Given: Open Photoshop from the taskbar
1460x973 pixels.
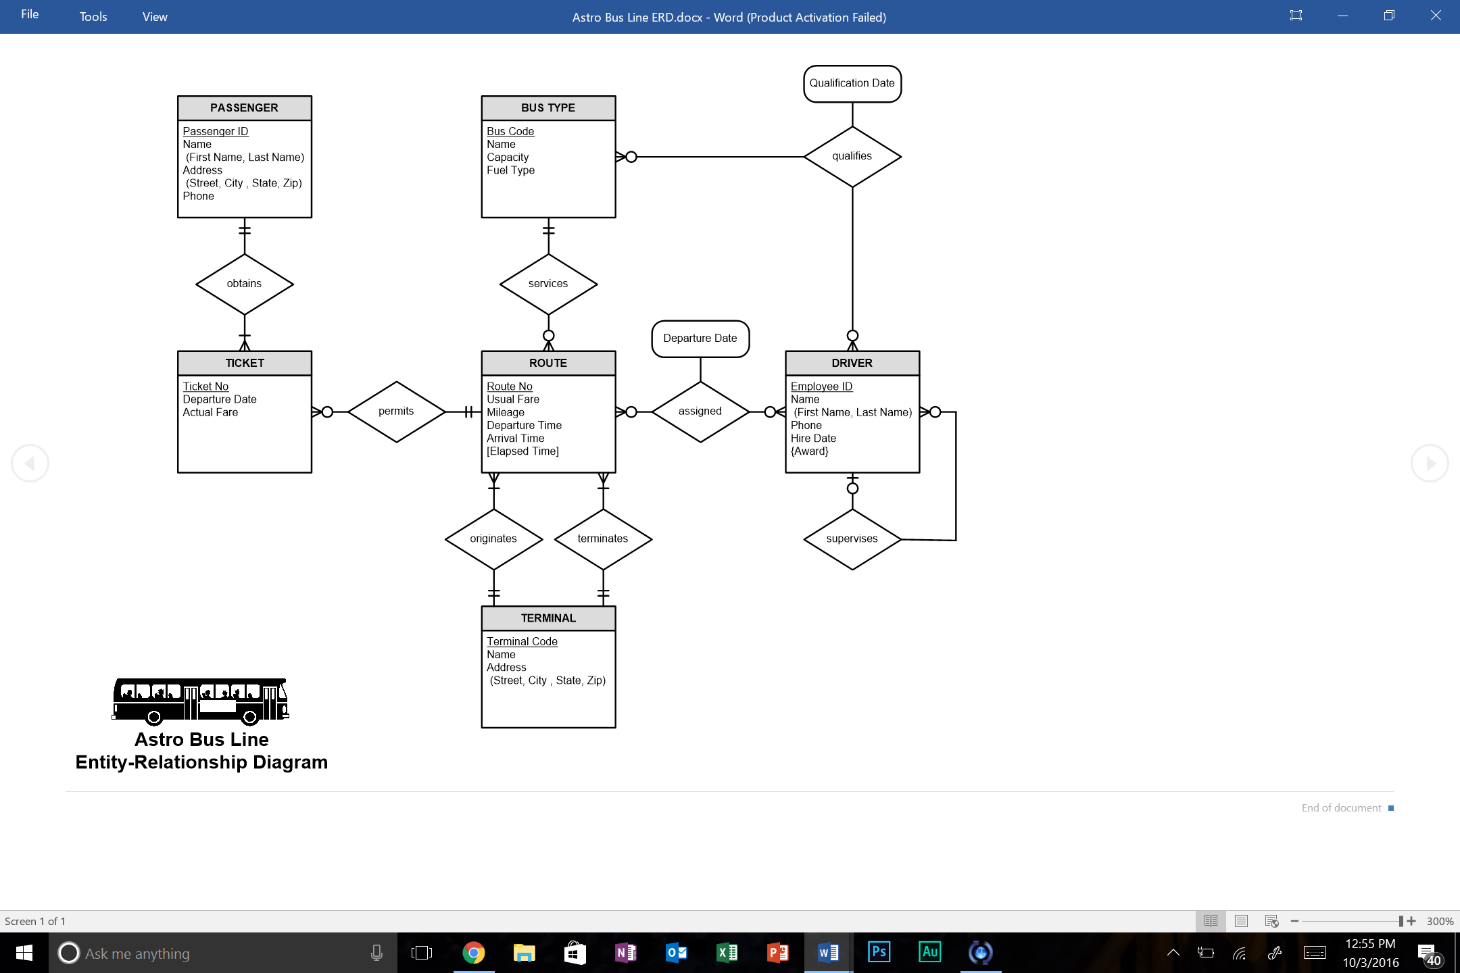Looking at the screenshot, I should tap(879, 953).
